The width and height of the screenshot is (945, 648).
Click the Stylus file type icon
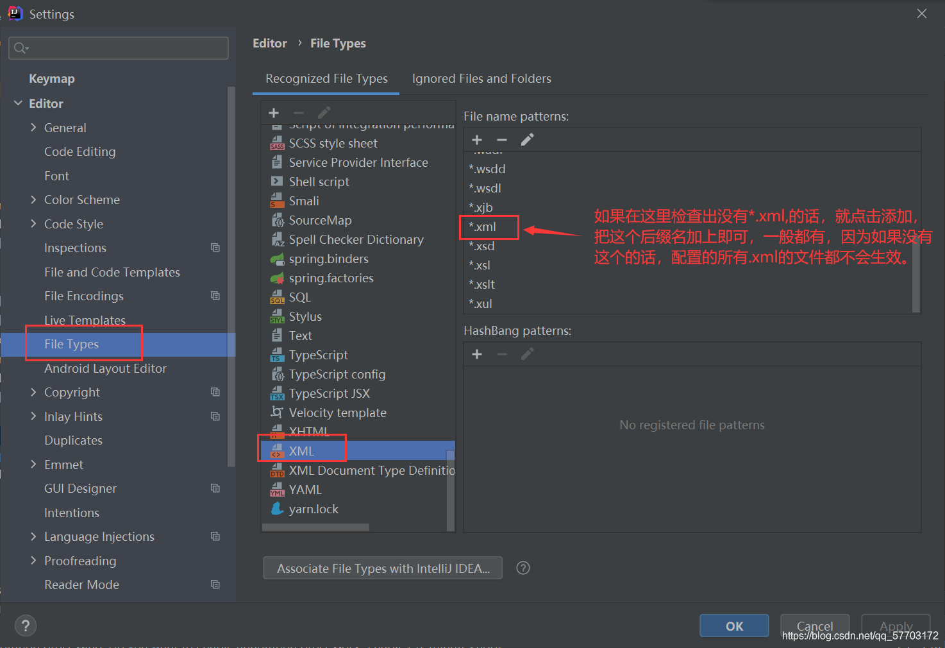pyautogui.click(x=277, y=316)
